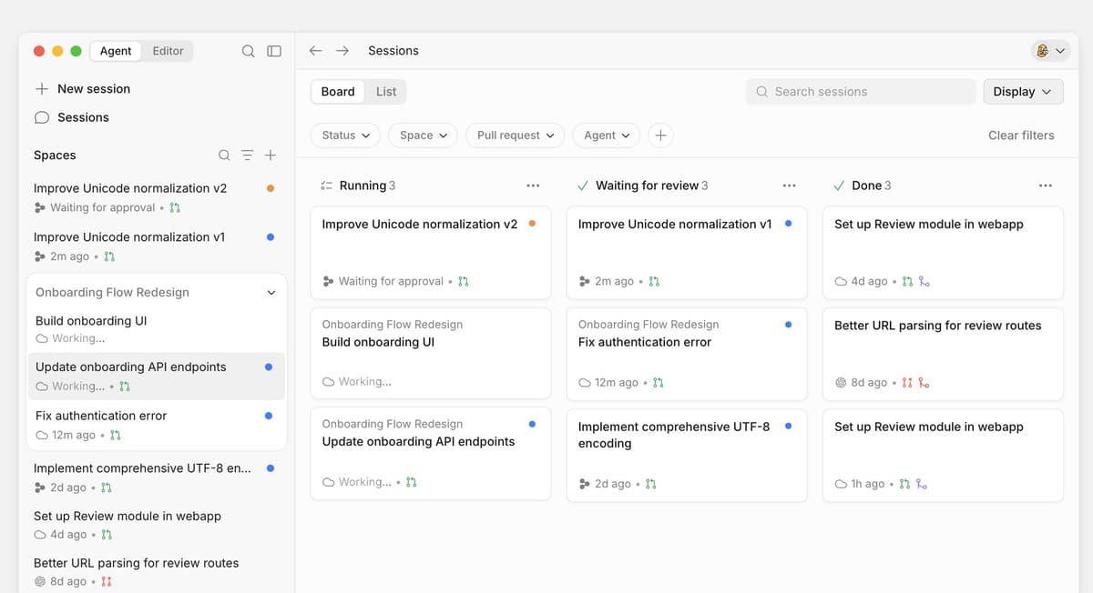Open the Fix authentication error board card
Image resolution: width=1093 pixels, height=593 pixels.
click(x=687, y=354)
